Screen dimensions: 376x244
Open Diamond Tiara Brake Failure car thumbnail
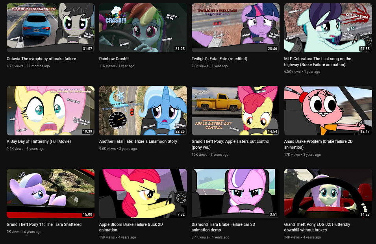pyautogui.click(x=235, y=193)
